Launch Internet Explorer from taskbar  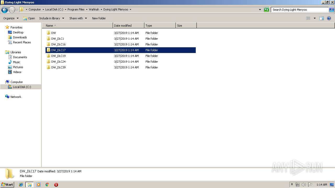click(21, 185)
